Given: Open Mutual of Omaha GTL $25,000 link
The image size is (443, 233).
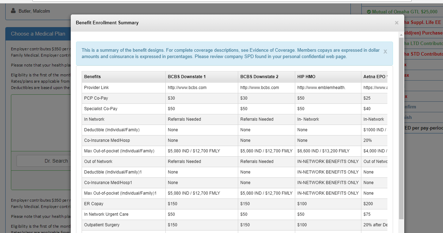Looking at the screenshot, I should pos(405,12).
